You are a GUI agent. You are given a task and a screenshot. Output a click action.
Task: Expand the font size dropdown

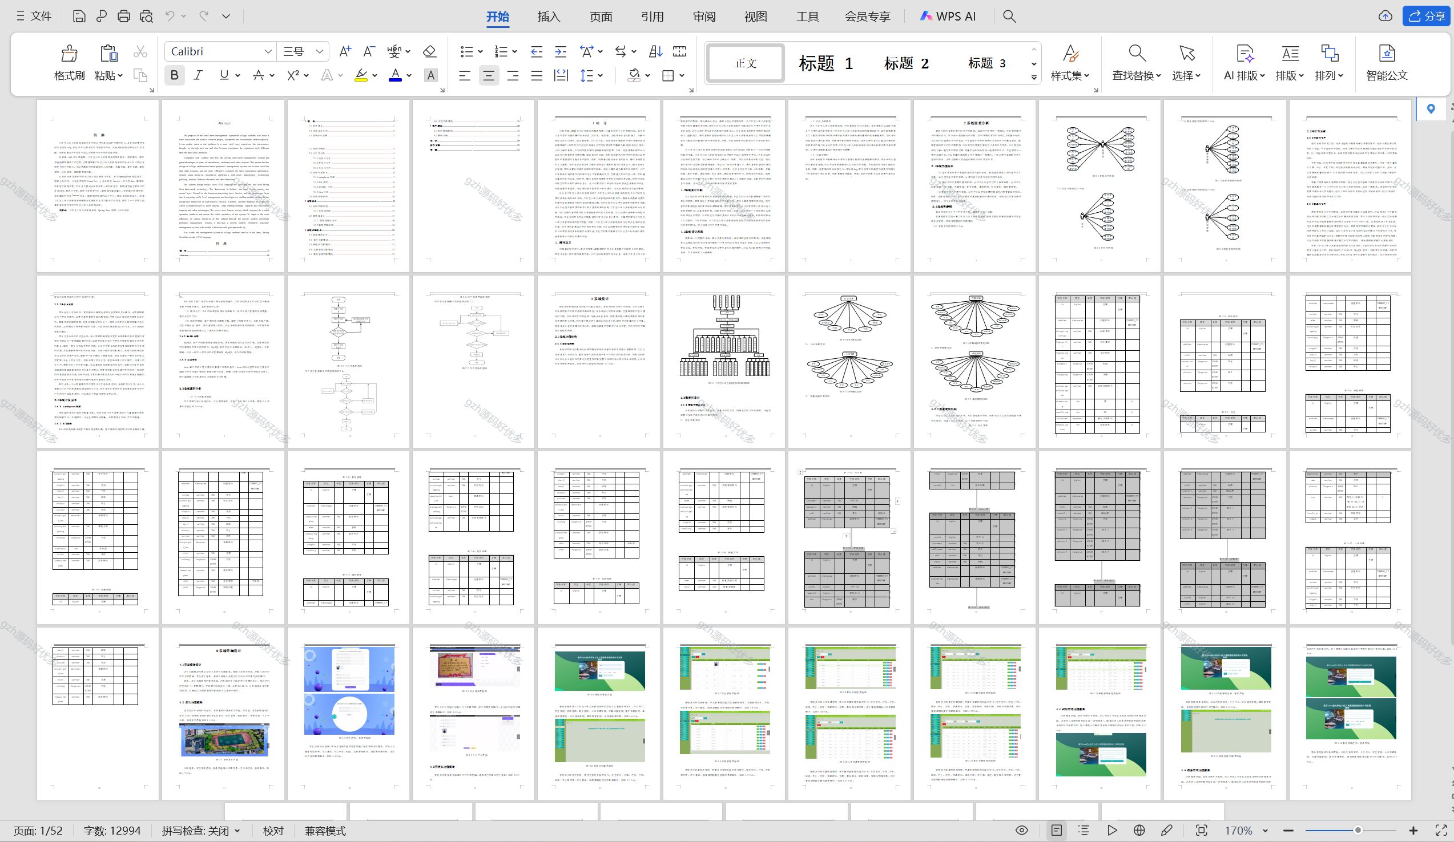tap(319, 51)
